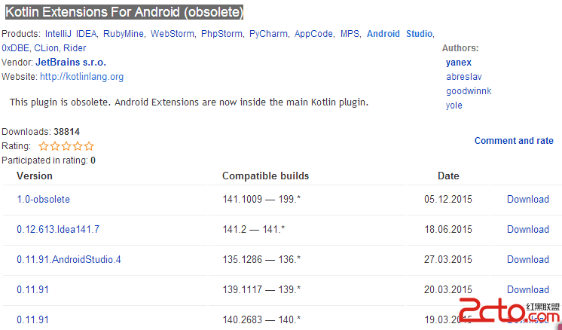Click the fourth rating star
The height and width of the screenshot is (330, 562).
tap(78, 146)
